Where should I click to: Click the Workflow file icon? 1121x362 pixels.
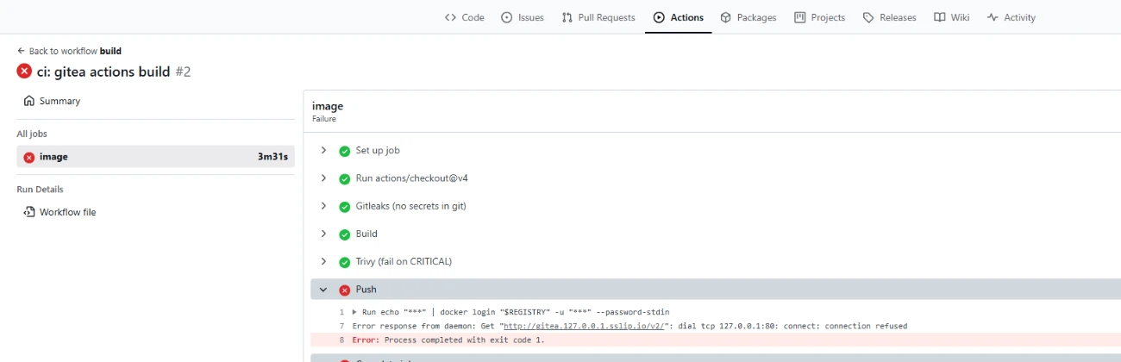(29, 212)
